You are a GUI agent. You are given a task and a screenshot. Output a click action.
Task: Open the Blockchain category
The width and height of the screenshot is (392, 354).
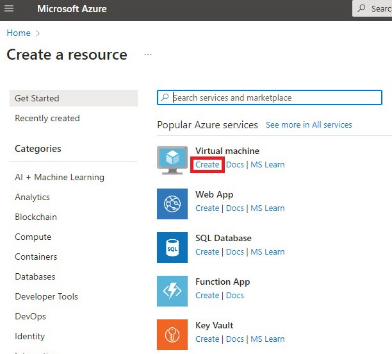[36, 217]
